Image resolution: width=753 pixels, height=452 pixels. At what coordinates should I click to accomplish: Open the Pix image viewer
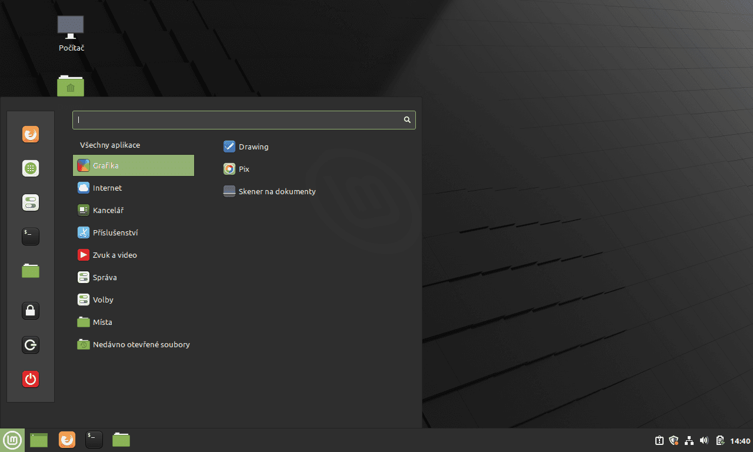pyautogui.click(x=241, y=169)
